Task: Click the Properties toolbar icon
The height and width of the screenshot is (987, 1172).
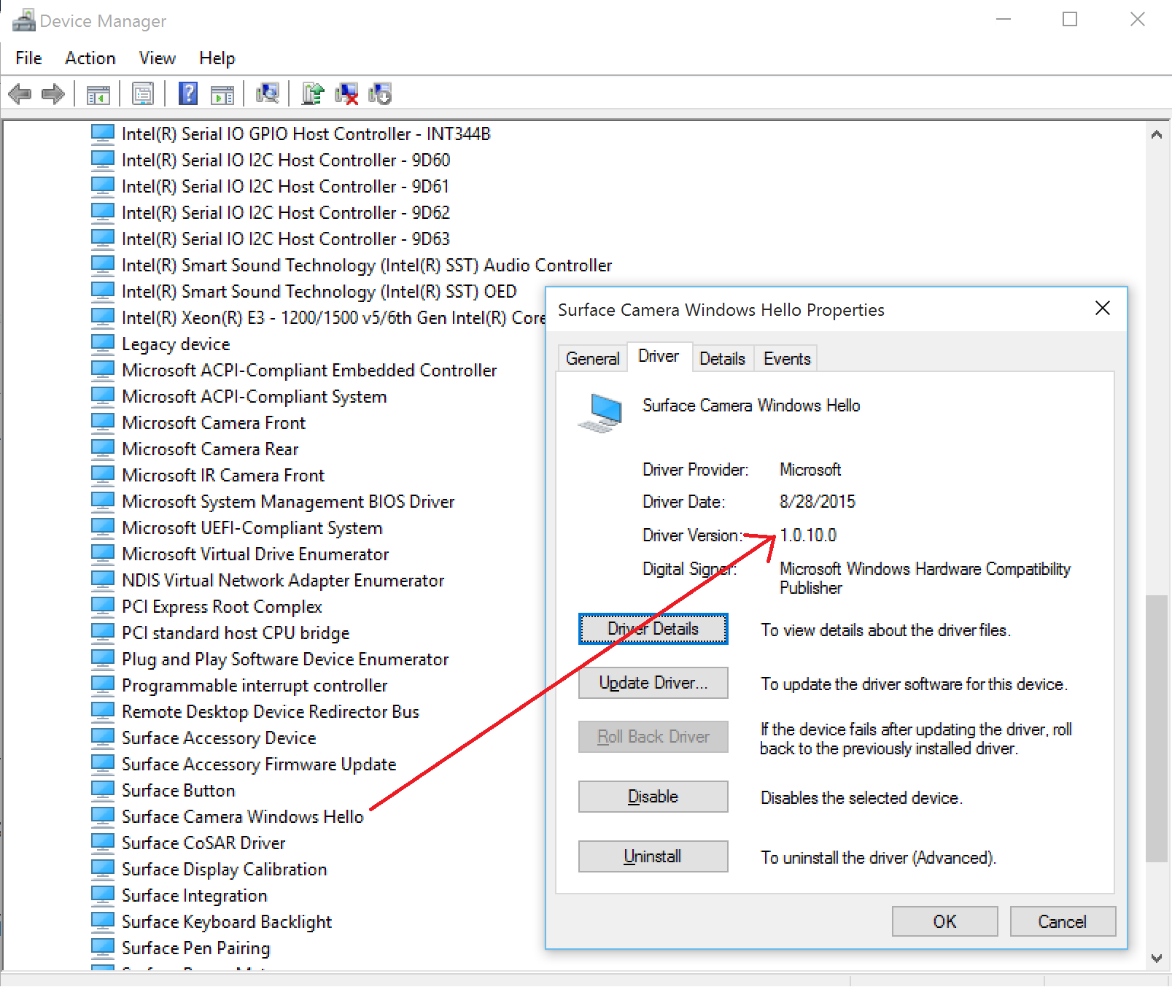Action: [x=143, y=94]
